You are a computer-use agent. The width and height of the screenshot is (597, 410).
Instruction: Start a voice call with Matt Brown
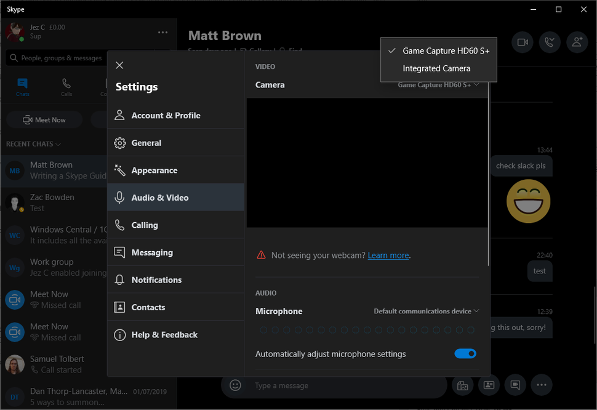[x=550, y=42]
